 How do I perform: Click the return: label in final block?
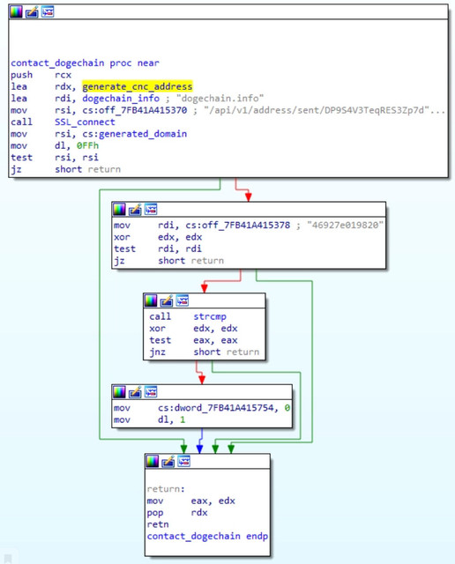tap(166, 489)
